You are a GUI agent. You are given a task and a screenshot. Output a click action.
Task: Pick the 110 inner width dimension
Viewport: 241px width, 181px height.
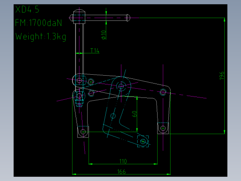pos(123,162)
